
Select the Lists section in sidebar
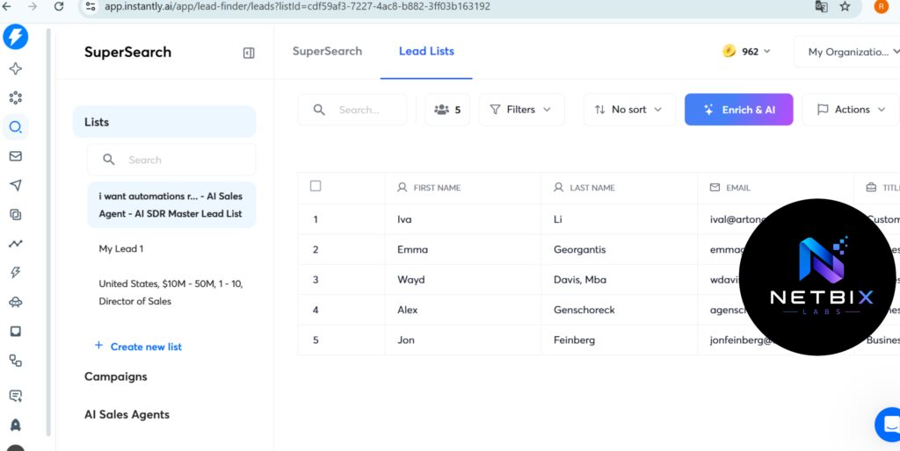pos(164,122)
